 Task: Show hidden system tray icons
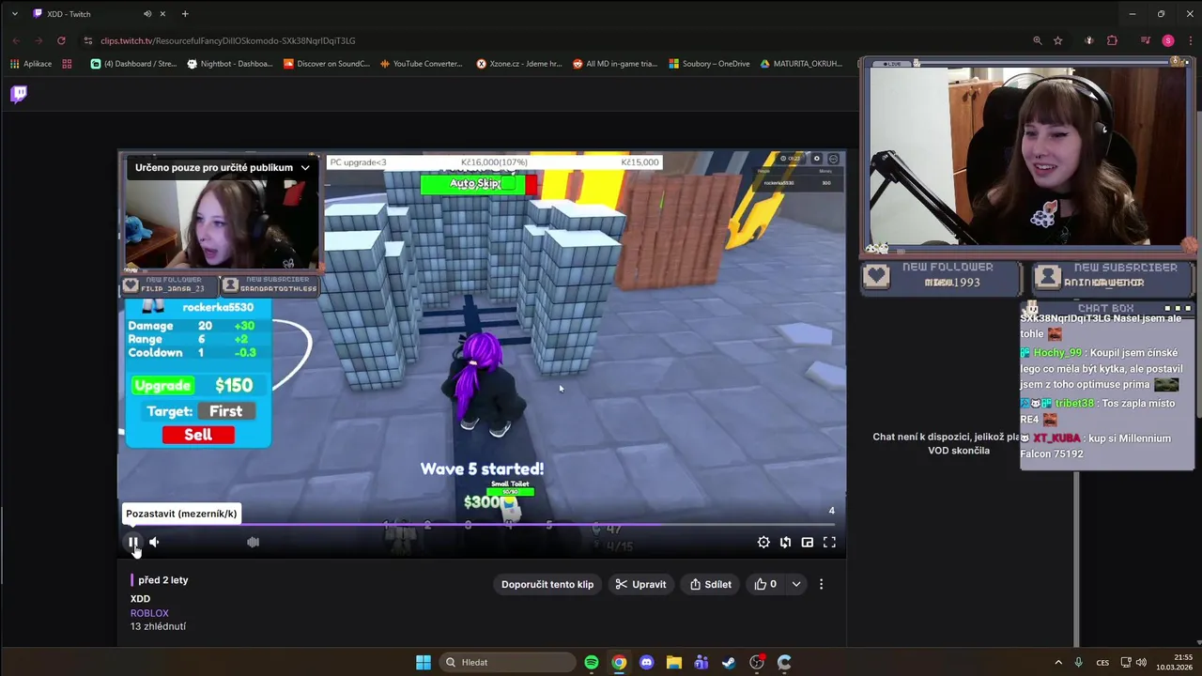1058,662
